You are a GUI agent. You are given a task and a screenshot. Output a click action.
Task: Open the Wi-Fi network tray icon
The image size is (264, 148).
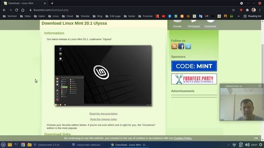pyautogui.click(x=234, y=145)
